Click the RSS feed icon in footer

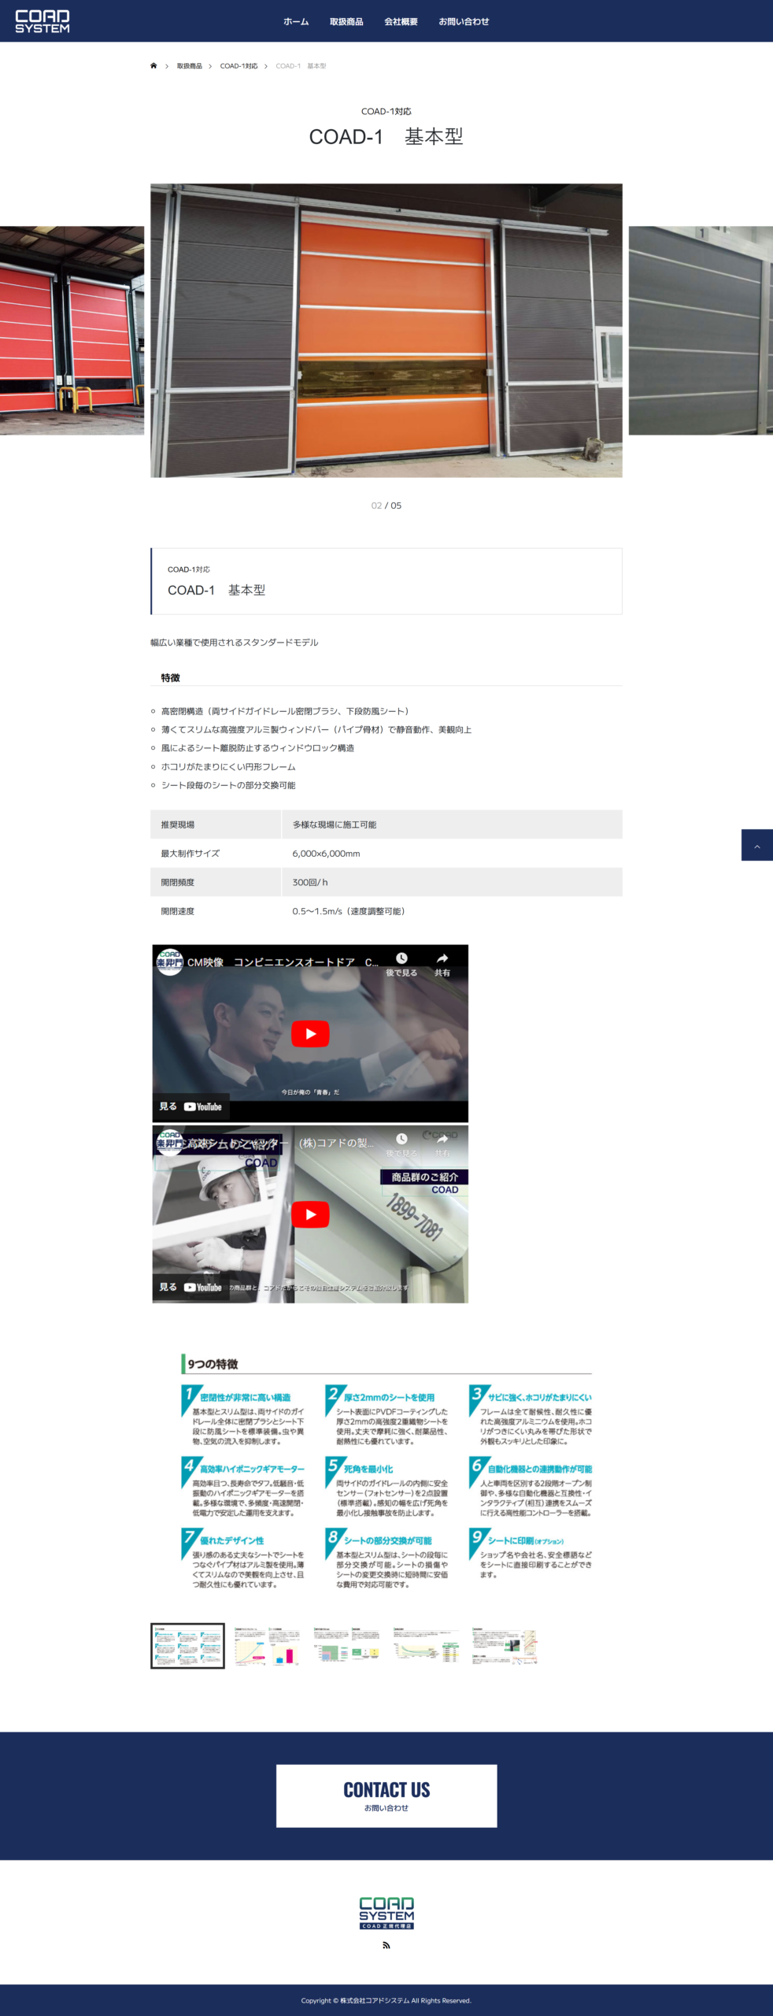click(386, 1945)
